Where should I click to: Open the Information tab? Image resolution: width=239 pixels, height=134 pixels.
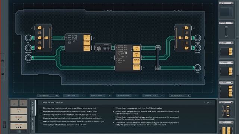32,108
